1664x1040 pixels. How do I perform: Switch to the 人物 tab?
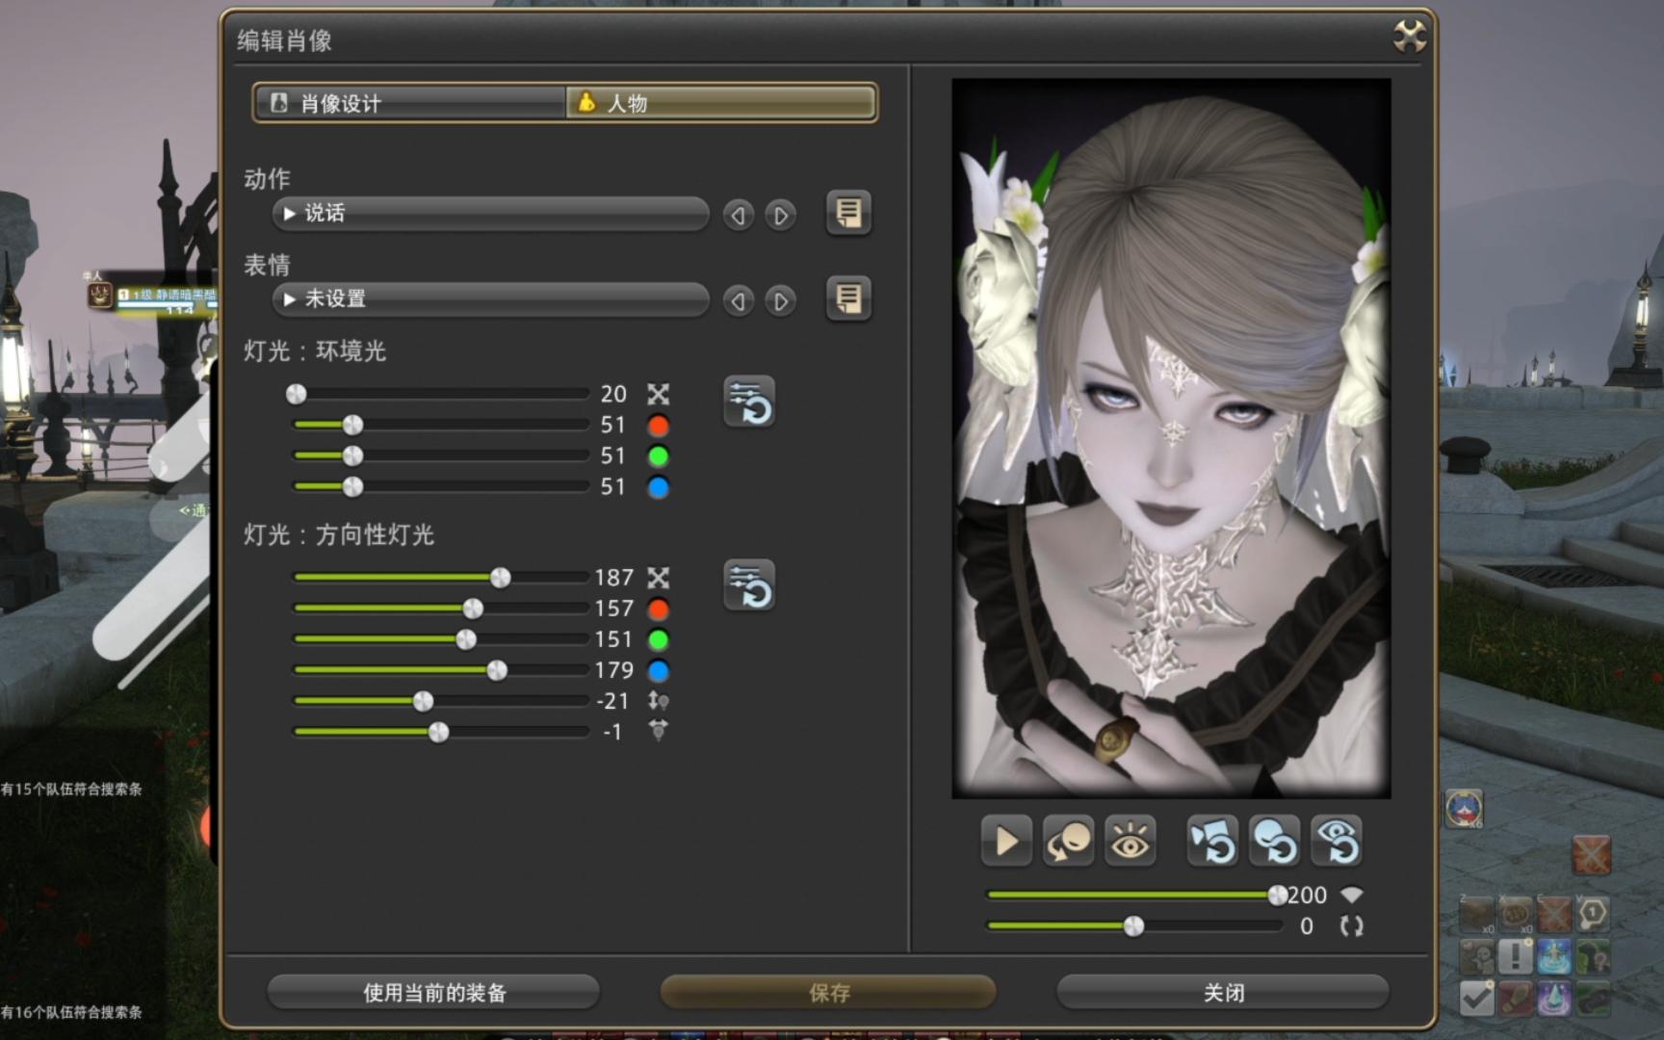coord(720,103)
